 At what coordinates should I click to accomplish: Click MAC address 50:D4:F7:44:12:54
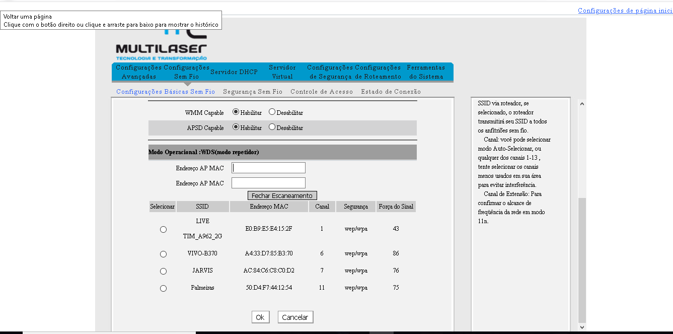269,288
